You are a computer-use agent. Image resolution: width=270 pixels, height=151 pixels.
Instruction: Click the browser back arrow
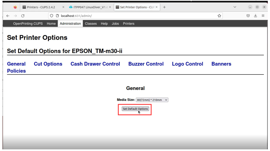click(x=8, y=16)
